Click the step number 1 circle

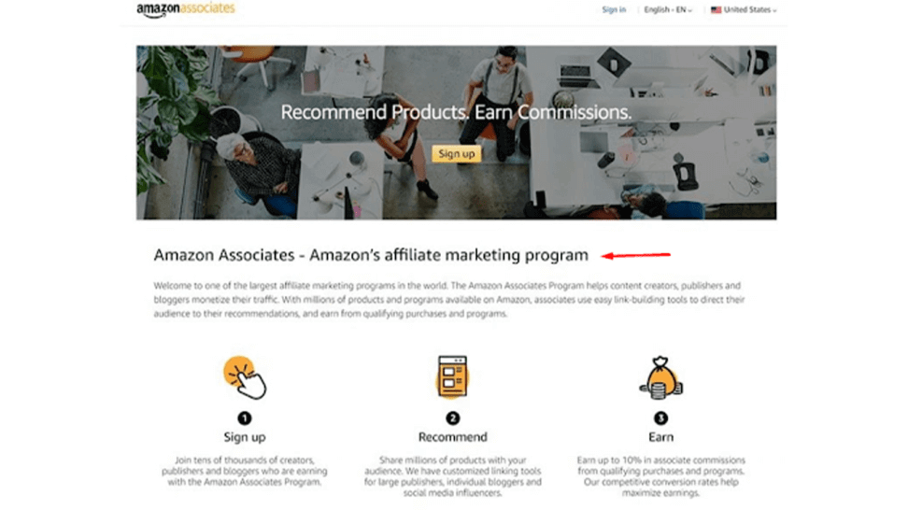pyautogui.click(x=245, y=418)
